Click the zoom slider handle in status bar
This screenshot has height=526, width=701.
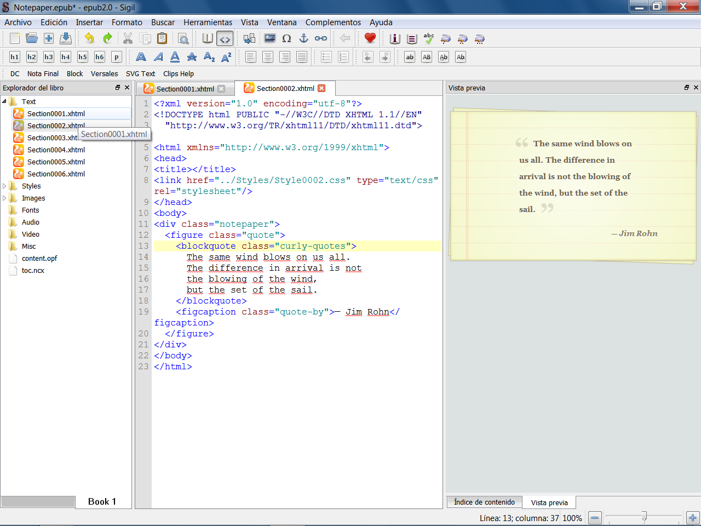644,516
